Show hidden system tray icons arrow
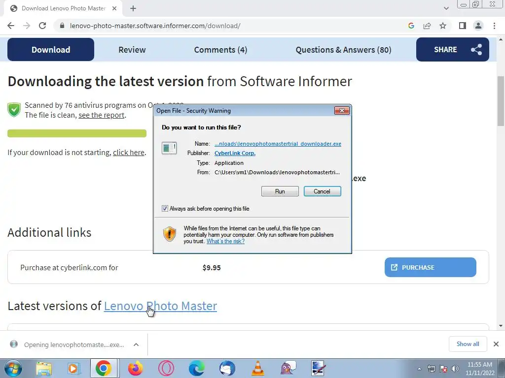The width and height of the screenshot is (505, 378). 419,369
